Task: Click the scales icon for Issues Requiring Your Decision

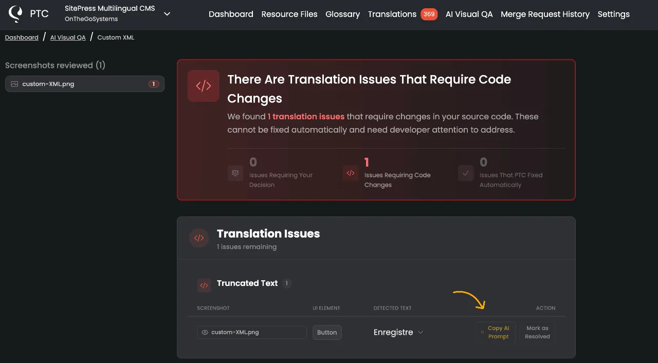Action: pos(235,173)
